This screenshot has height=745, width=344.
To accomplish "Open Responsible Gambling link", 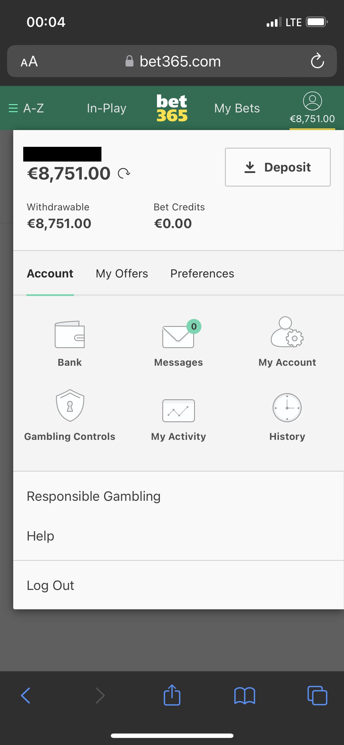I will (93, 496).
